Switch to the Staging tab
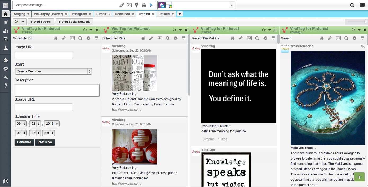Viewport: 368px width, 187px height. [20, 14]
